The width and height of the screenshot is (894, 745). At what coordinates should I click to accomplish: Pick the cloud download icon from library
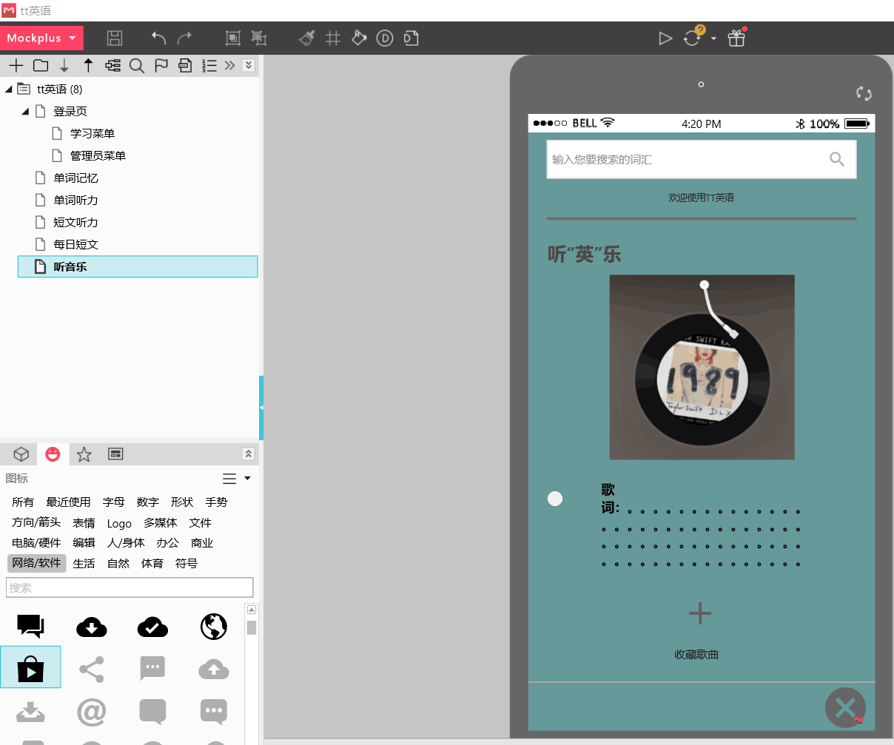coord(92,627)
